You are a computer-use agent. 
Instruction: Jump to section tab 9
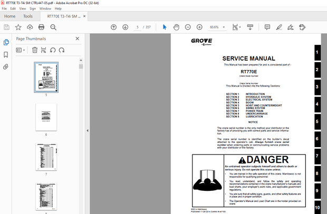(x=317, y=191)
